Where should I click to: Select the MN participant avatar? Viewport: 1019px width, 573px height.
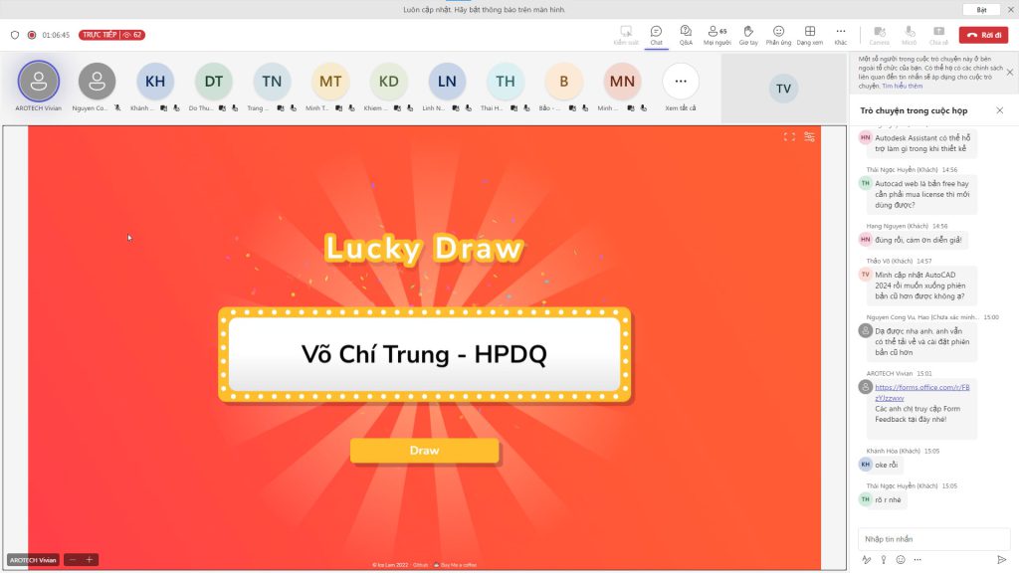point(622,82)
